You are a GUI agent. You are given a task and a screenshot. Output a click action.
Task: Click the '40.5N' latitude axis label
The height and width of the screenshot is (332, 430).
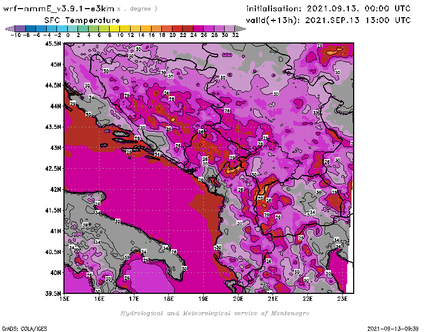pyautogui.click(x=53, y=252)
